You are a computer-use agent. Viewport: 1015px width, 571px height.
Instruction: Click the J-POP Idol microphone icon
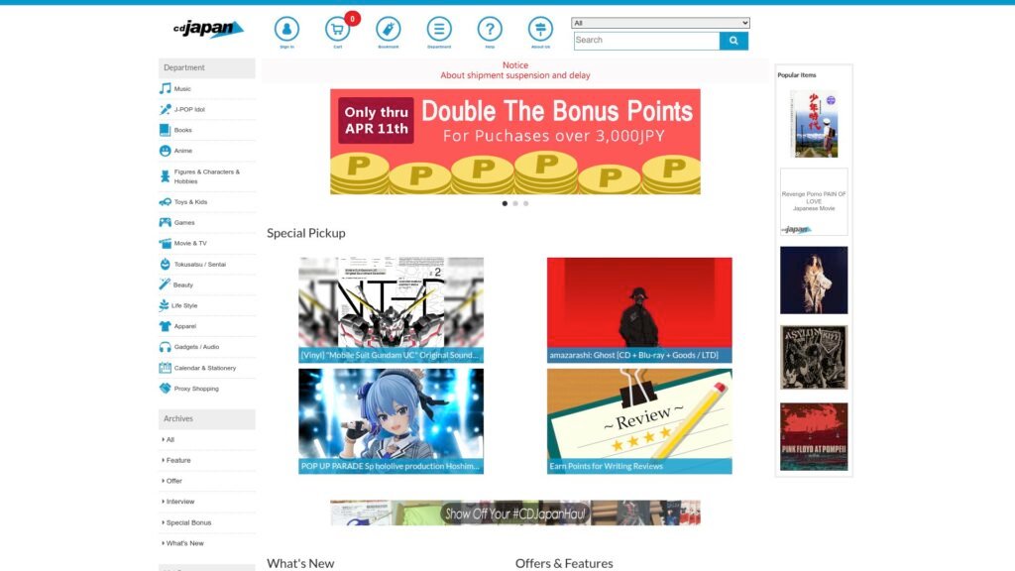click(166, 109)
